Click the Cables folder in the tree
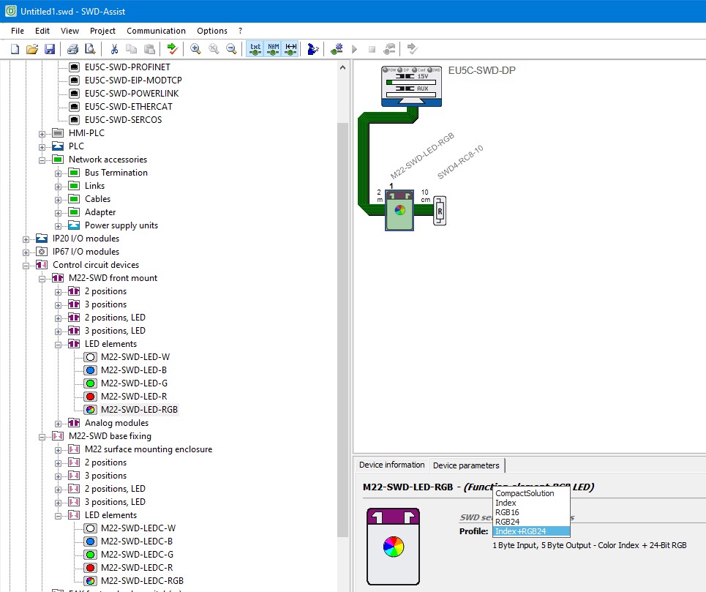The height and width of the screenshot is (592, 706). [x=97, y=199]
